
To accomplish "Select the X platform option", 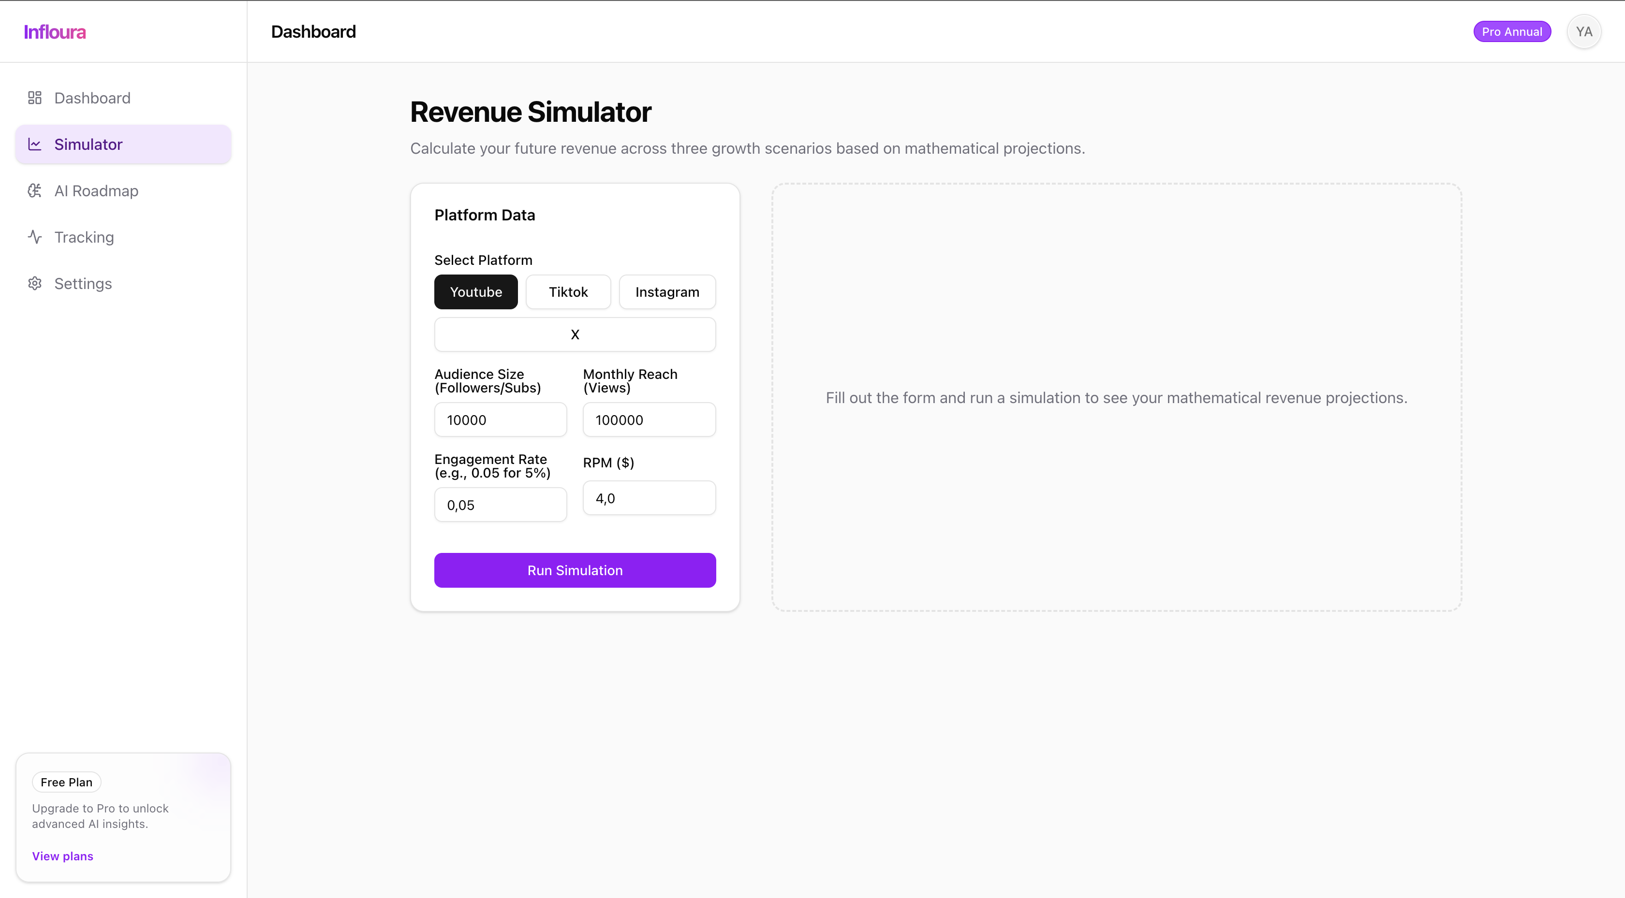I will pos(576,334).
